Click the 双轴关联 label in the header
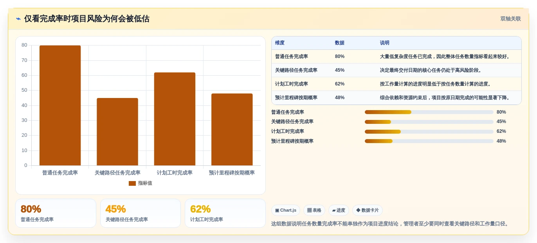537x243 pixels. (x=510, y=19)
